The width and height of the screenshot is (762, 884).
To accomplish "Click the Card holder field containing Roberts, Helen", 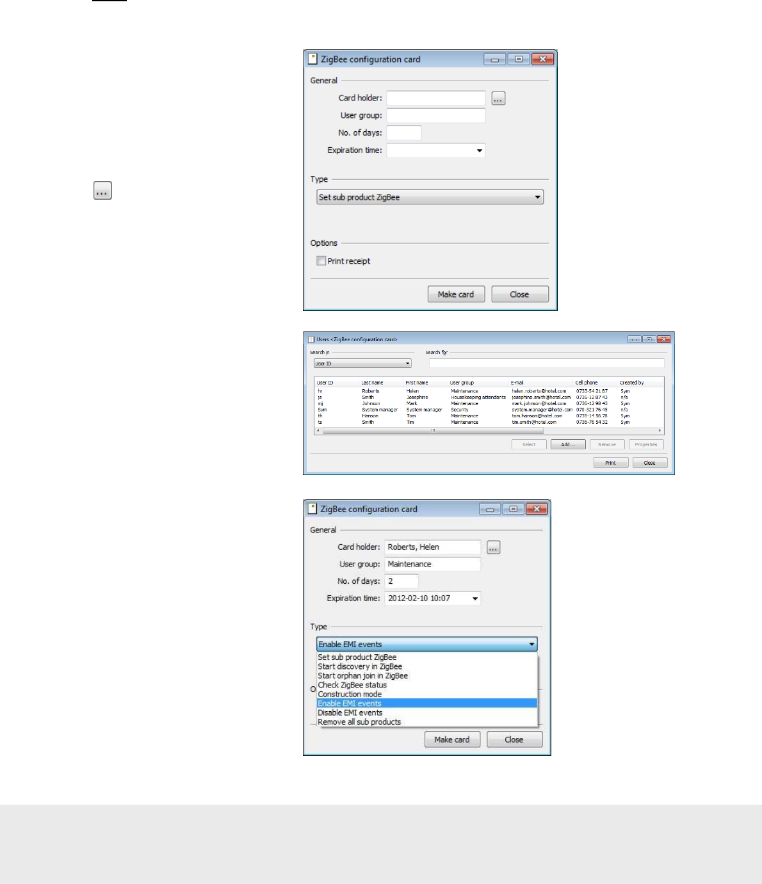I will pyautogui.click(x=432, y=547).
